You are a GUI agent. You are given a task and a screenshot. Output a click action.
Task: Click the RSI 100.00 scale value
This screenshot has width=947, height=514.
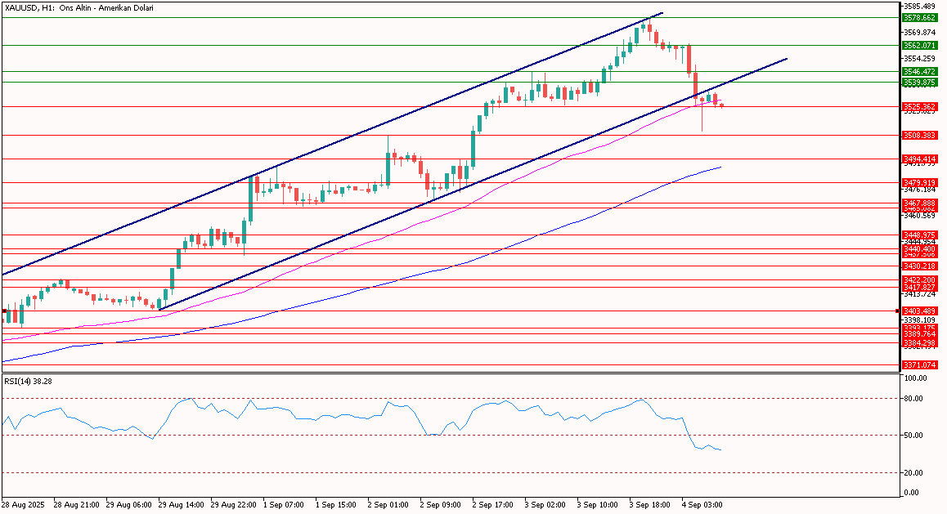(916, 378)
